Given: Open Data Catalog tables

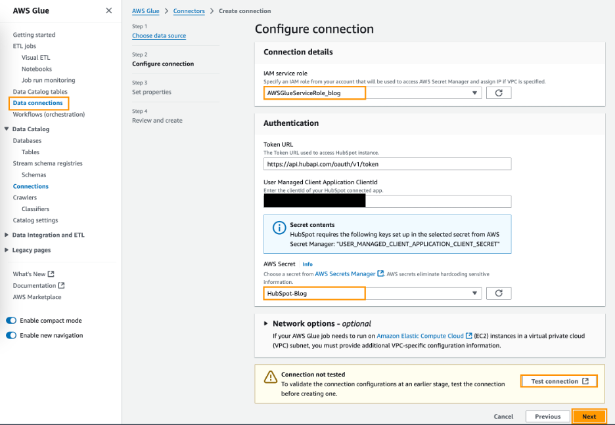Looking at the screenshot, I should [x=40, y=91].
